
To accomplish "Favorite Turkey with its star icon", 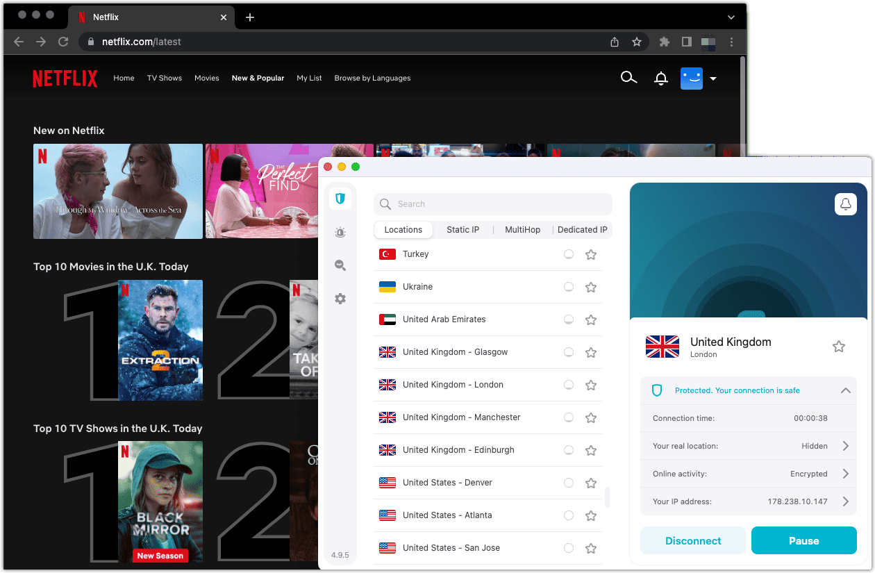I will pyautogui.click(x=591, y=255).
